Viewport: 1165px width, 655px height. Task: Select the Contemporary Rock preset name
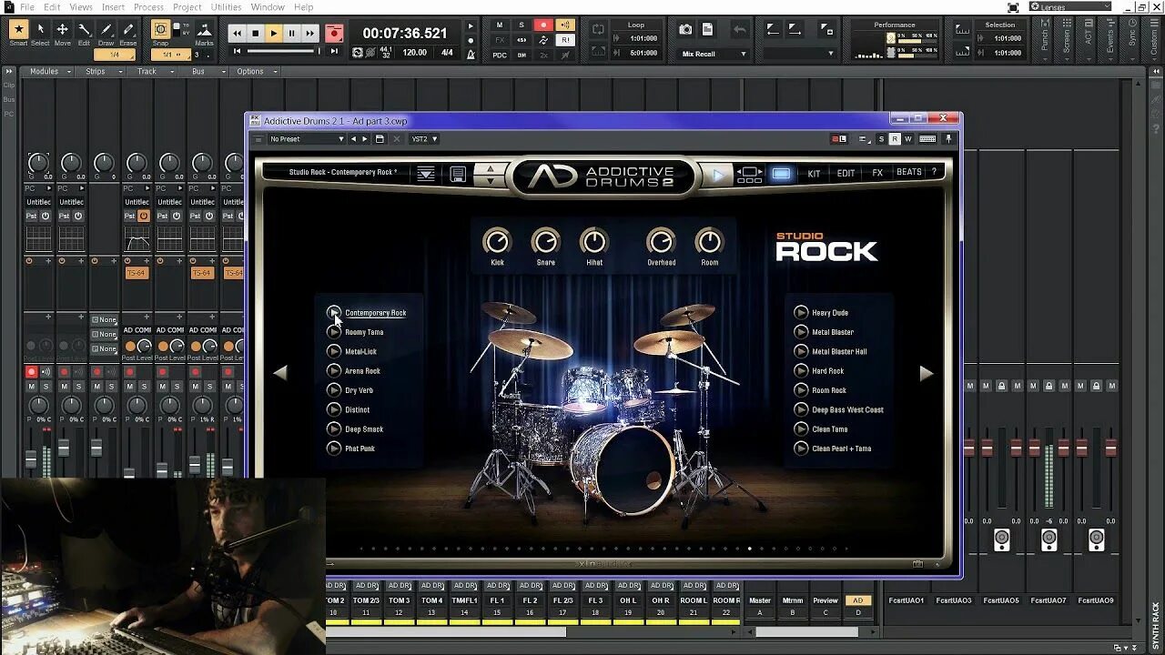click(375, 313)
